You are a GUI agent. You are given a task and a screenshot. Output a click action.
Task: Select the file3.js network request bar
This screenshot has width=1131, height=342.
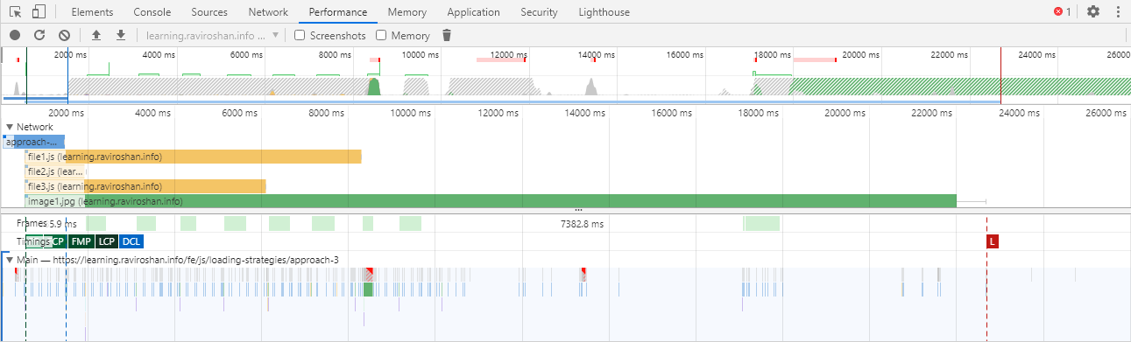145,186
